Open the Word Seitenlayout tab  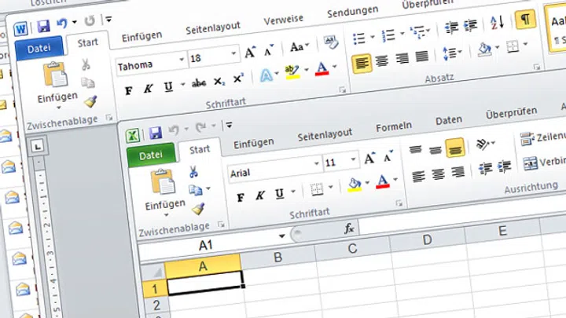point(212,27)
